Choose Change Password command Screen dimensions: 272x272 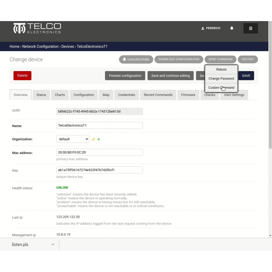click(221, 79)
